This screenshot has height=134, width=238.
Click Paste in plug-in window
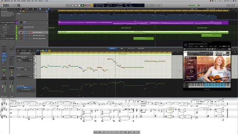pos(206,46)
